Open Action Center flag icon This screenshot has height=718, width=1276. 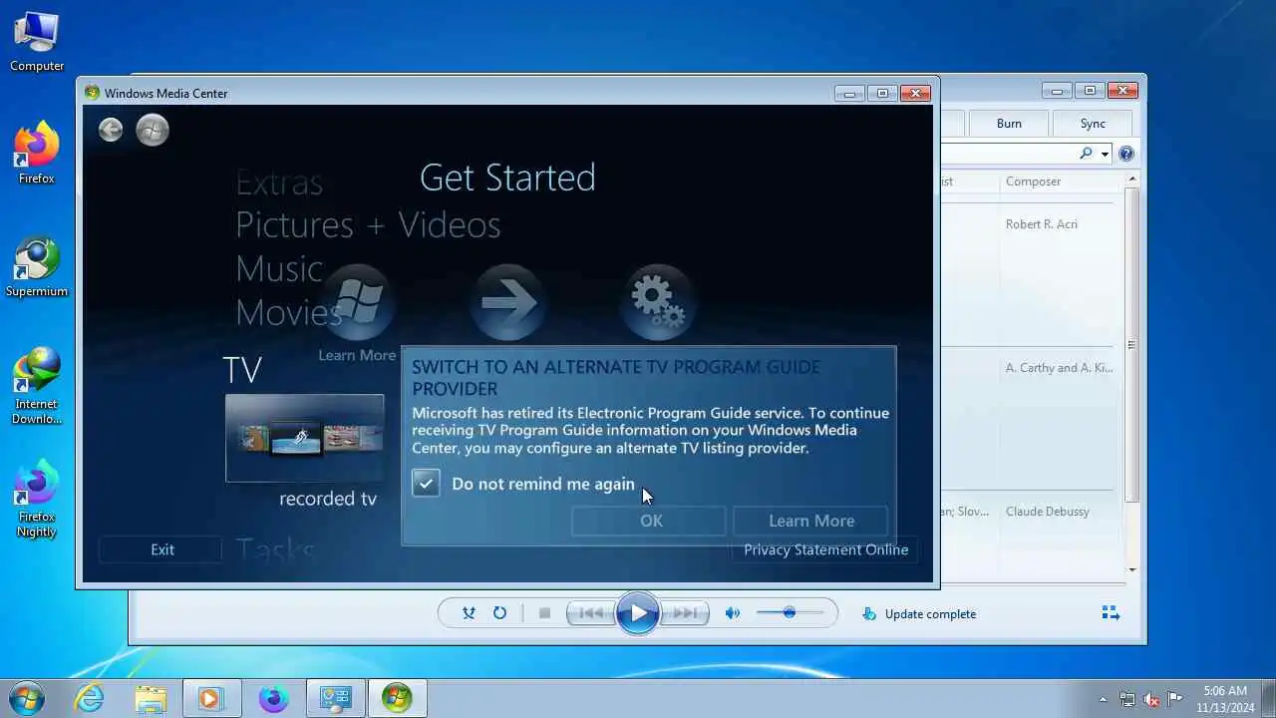(x=1175, y=699)
